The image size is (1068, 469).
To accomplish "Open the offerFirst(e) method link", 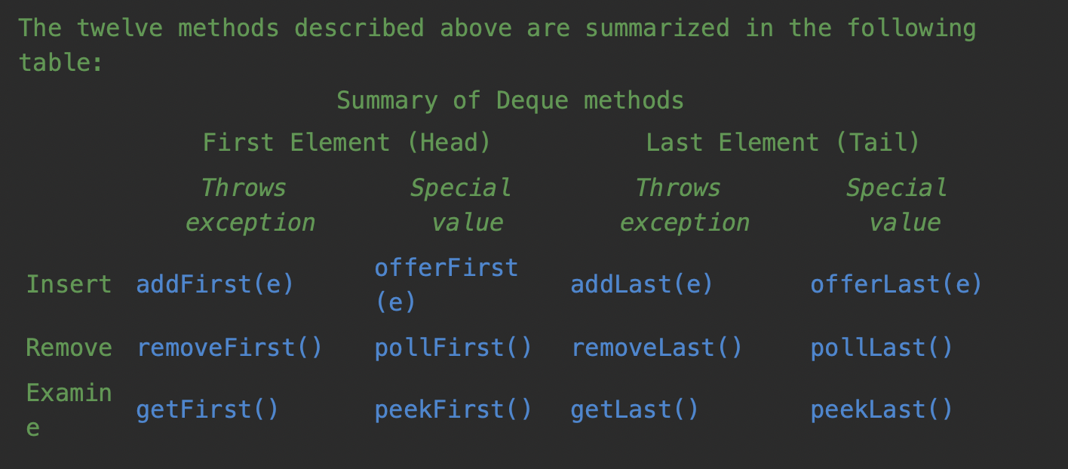I will click(447, 284).
